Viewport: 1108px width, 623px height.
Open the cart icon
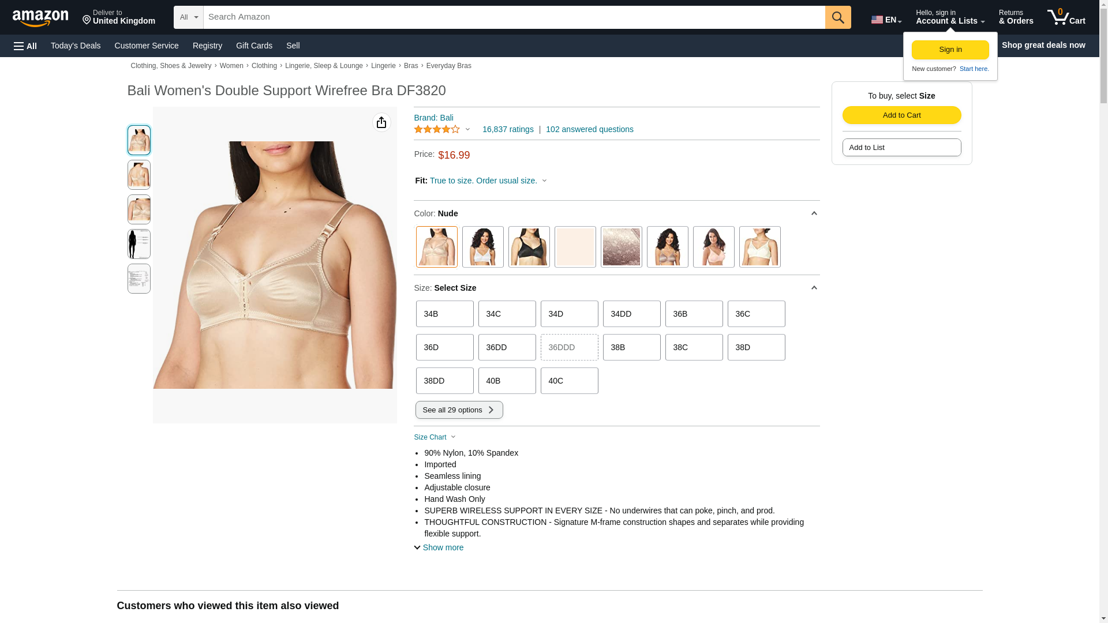click(1066, 17)
